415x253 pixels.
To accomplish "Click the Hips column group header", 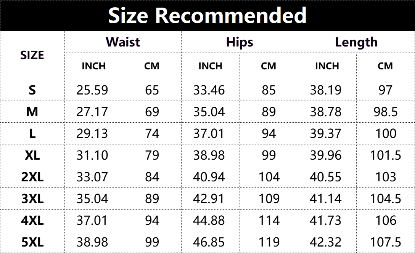I will coord(240,42).
